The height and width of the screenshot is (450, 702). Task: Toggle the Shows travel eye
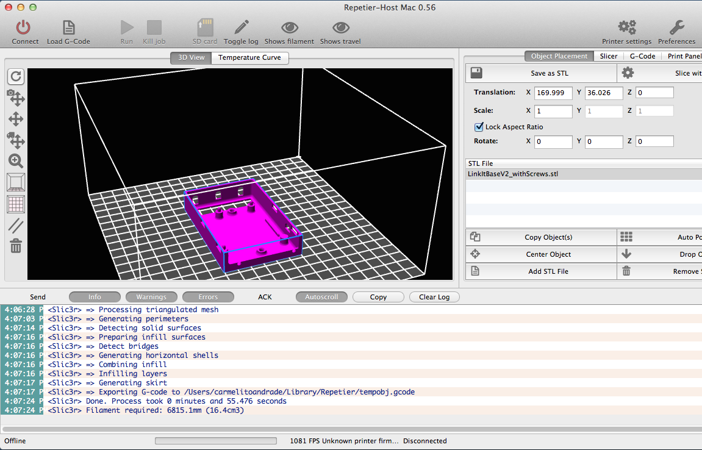341,28
